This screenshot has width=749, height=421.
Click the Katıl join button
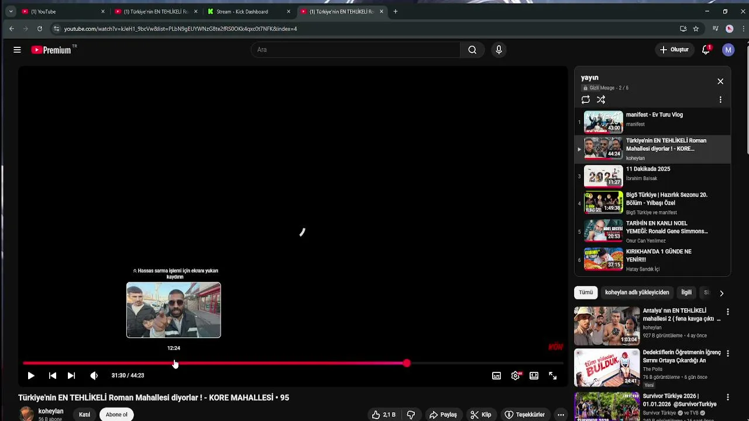pos(85,415)
